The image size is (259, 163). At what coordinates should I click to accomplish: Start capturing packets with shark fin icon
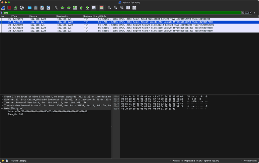click(3, 8)
